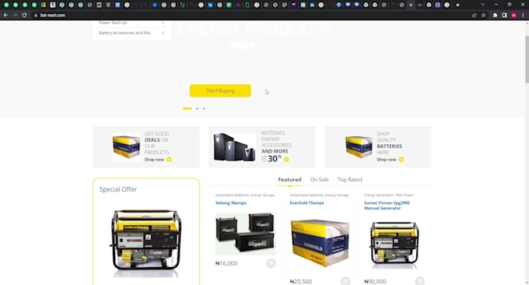Open the profile avatar M

click(513, 16)
